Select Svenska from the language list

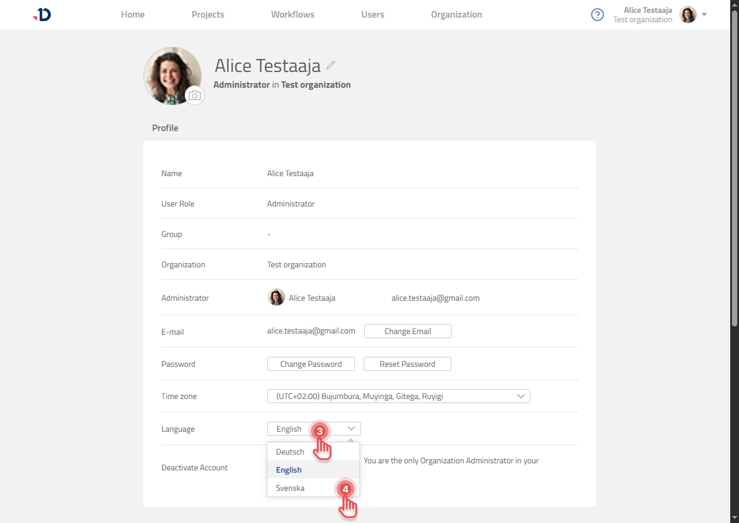click(x=291, y=488)
